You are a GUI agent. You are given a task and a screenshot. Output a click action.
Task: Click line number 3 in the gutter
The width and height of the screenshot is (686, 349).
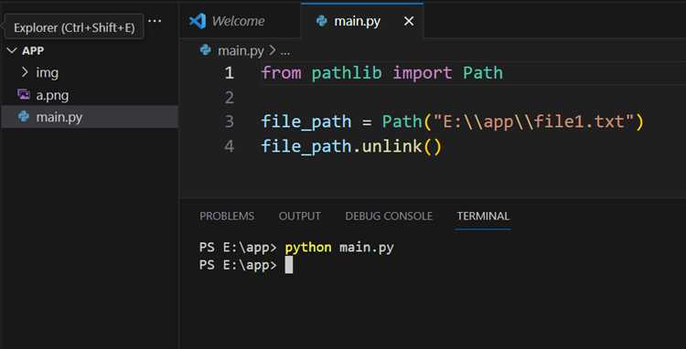click(x=229, y=122)
